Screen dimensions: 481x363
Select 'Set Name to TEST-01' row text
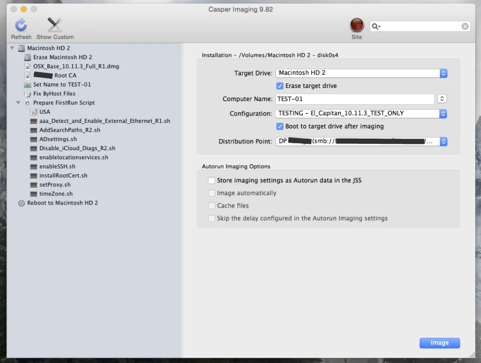[x=62, y=84]
